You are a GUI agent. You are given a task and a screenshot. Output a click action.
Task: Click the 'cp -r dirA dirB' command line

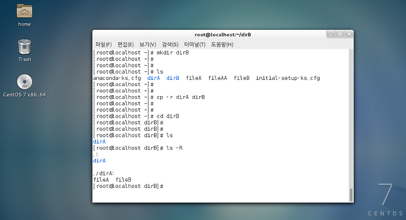[149, 97]
